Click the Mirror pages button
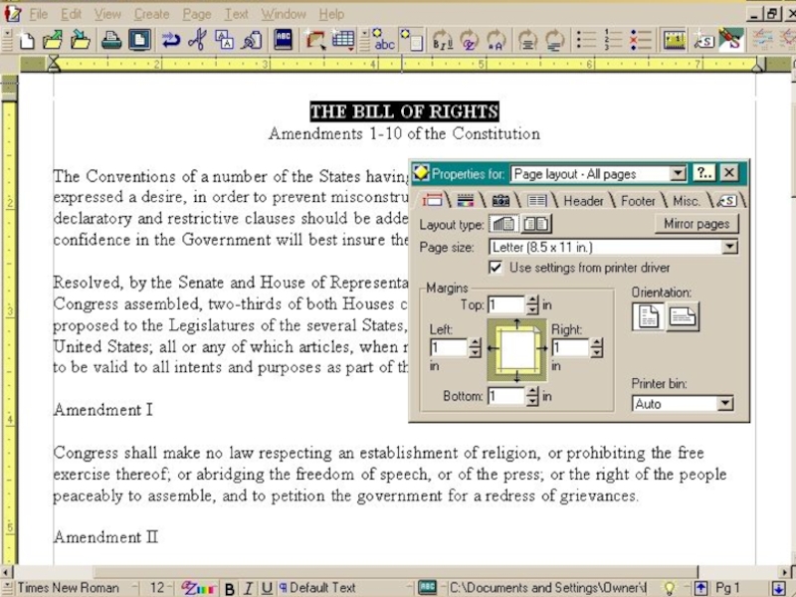The image size is (796, 597). click(696, 224)
